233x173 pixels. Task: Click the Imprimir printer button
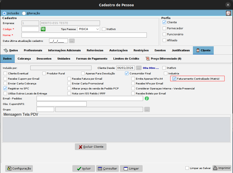click(222, 168)
